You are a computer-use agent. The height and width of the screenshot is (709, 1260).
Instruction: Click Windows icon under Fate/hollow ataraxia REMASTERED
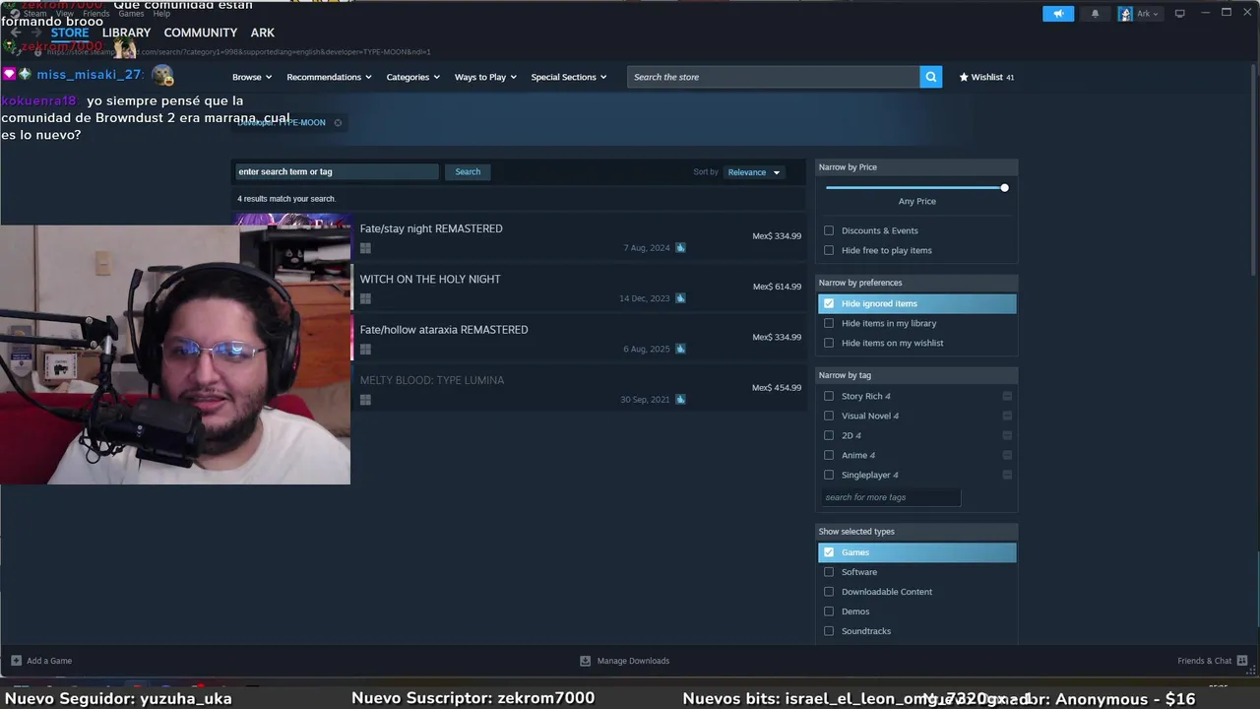(365, 349)
